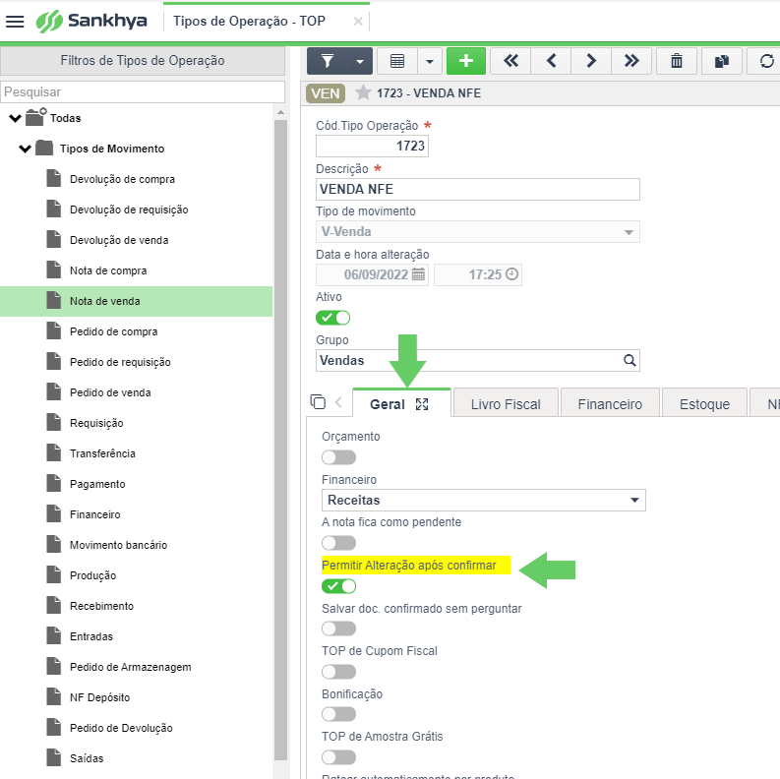Switch to the Livro Fiscal tab
The width and height of the screenshot is (780, 779).
click(x=506, y=404)
